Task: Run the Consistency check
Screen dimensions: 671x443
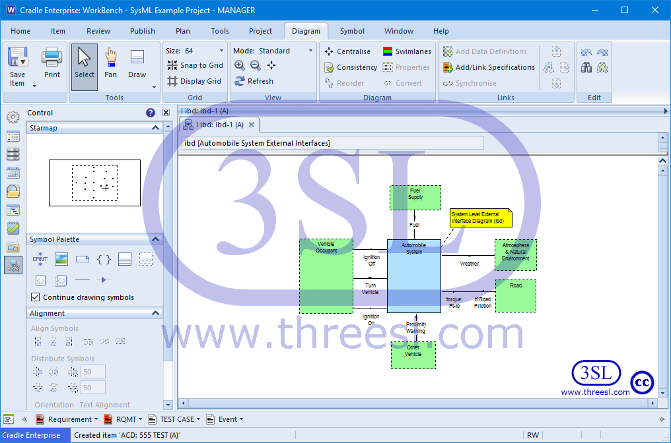Action: [x=351, y=67]
